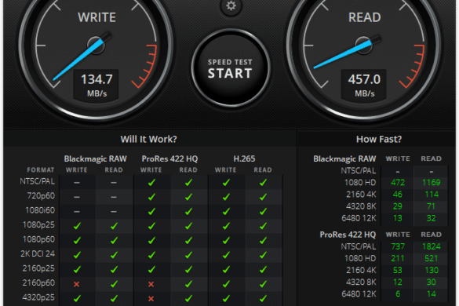Click the 1080p60 H.265 write checkmark
459x306 pixels.
[x=226, y=240]
